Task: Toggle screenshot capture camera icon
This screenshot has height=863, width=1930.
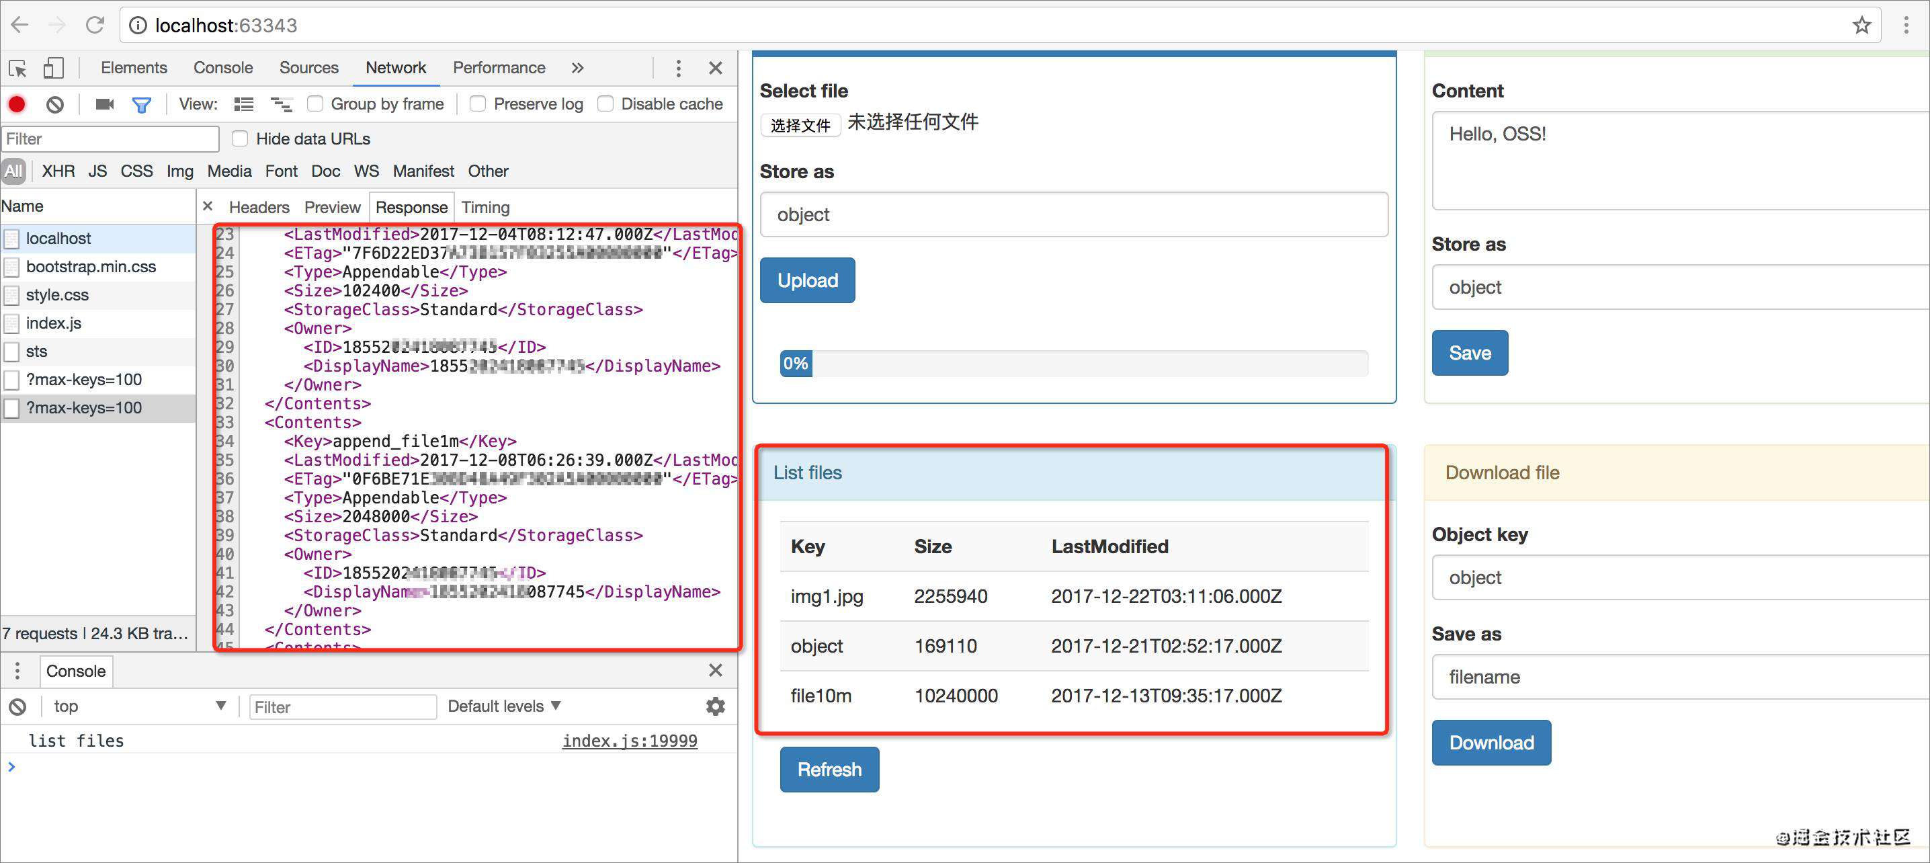Action: 104,104
